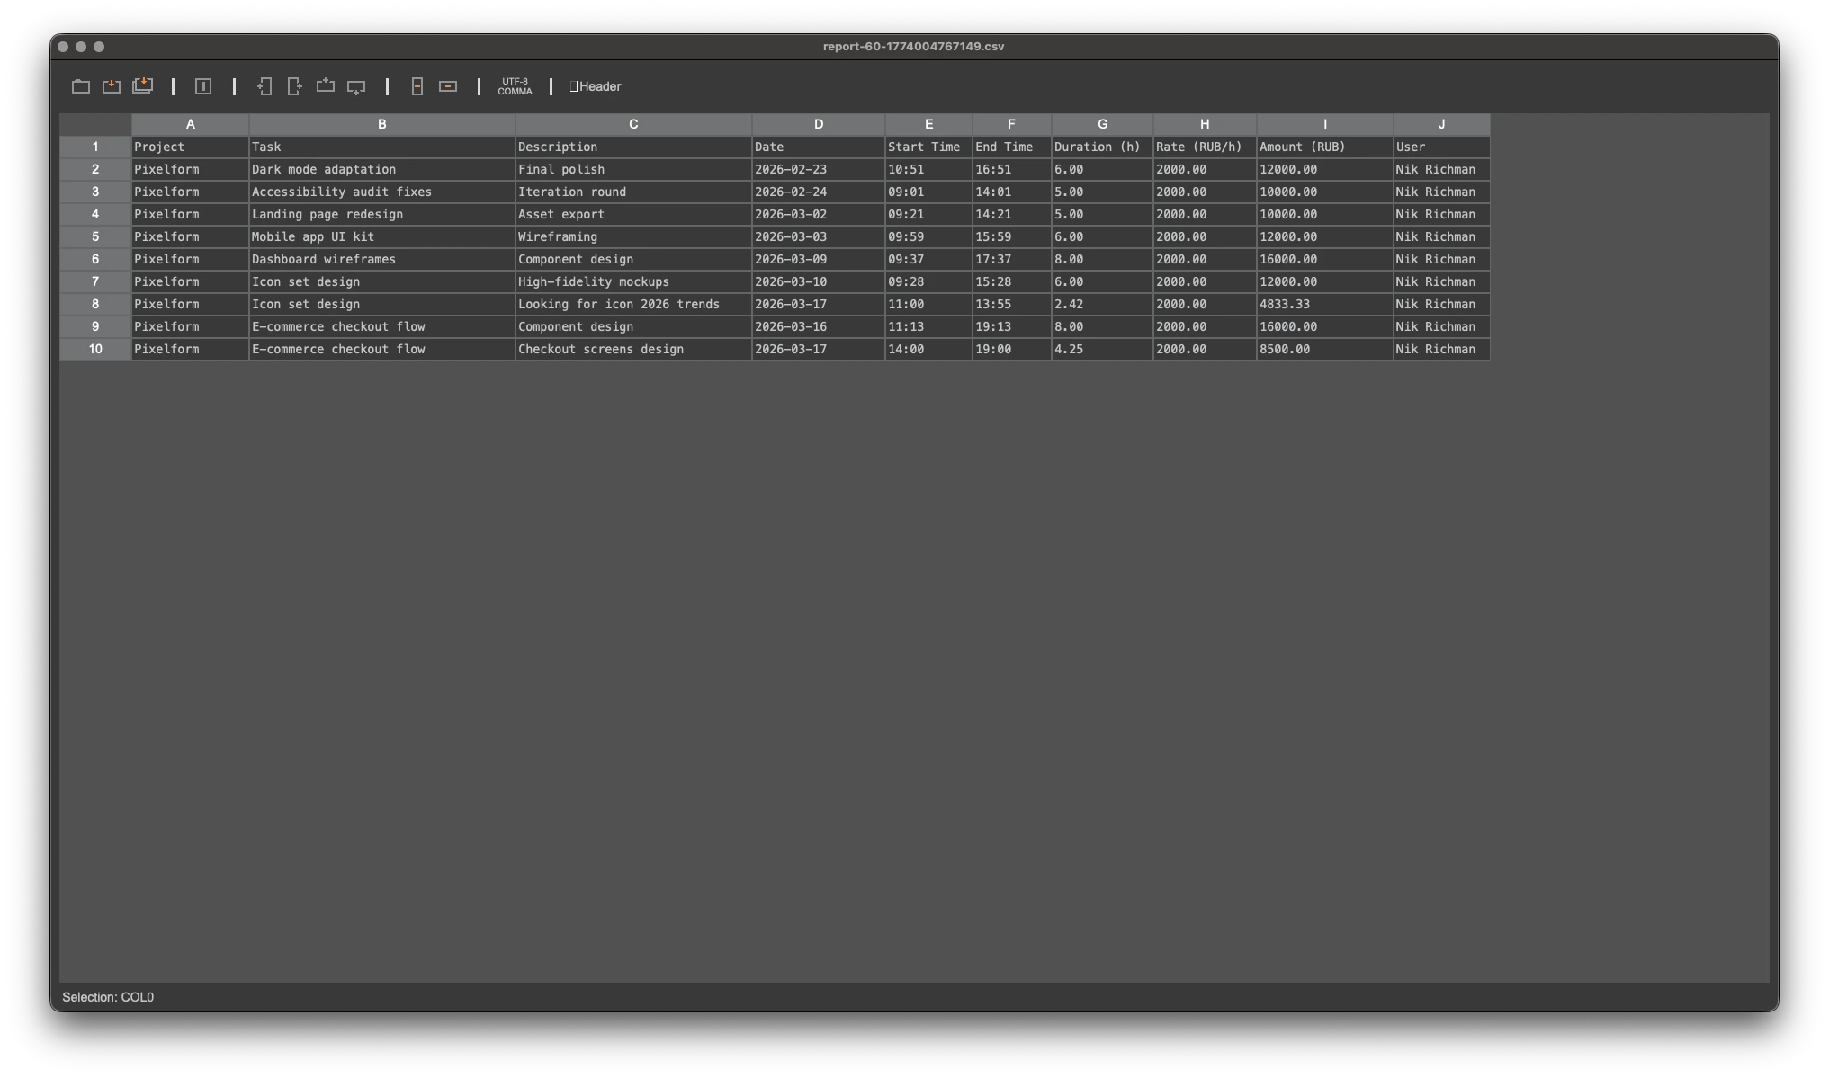Add a new row with the row-insert icon

point(325,85)
